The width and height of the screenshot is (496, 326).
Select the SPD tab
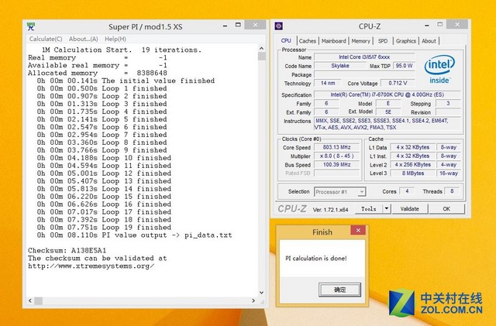coord(383,41)
